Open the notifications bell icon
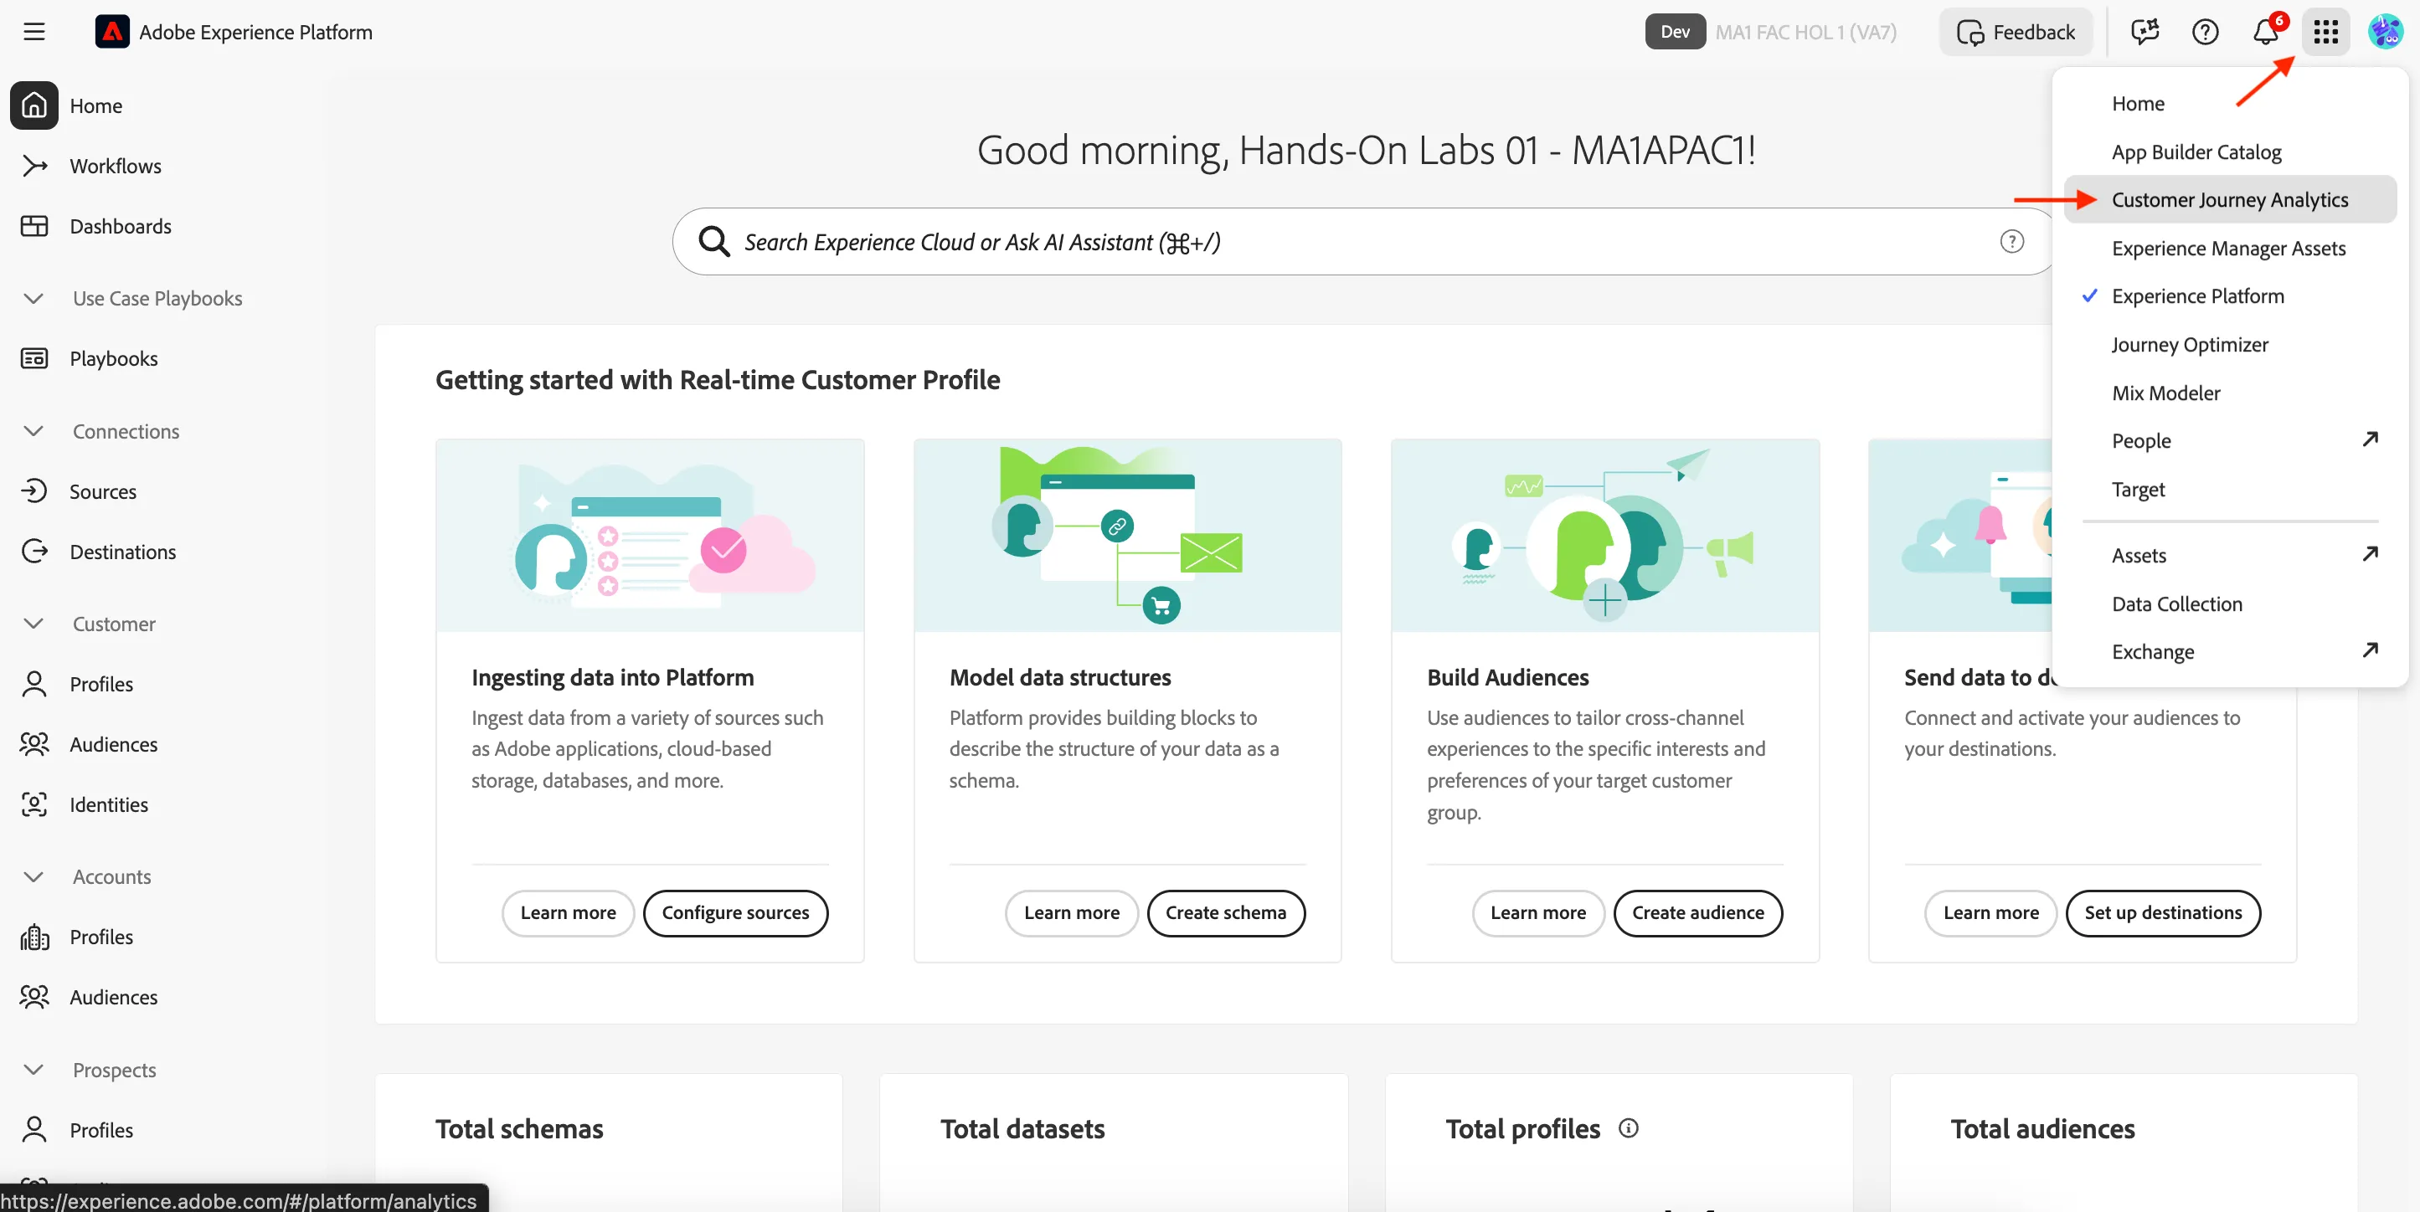The width and height of the screenshot is (2420, 1212). [x=2266, y=32]
